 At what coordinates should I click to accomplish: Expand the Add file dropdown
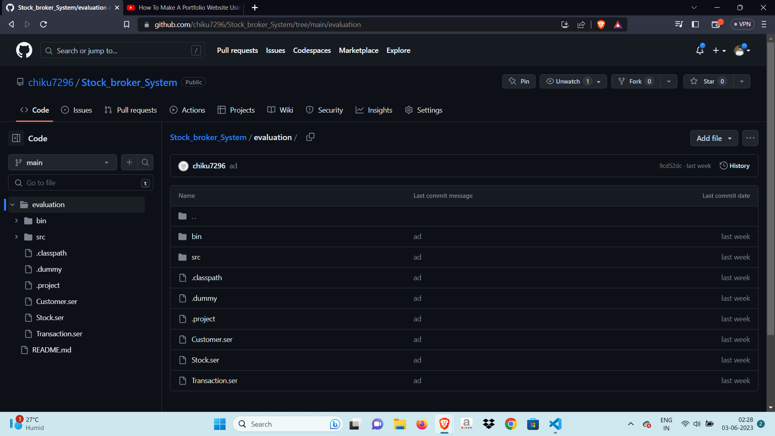(x=714, y=138)
